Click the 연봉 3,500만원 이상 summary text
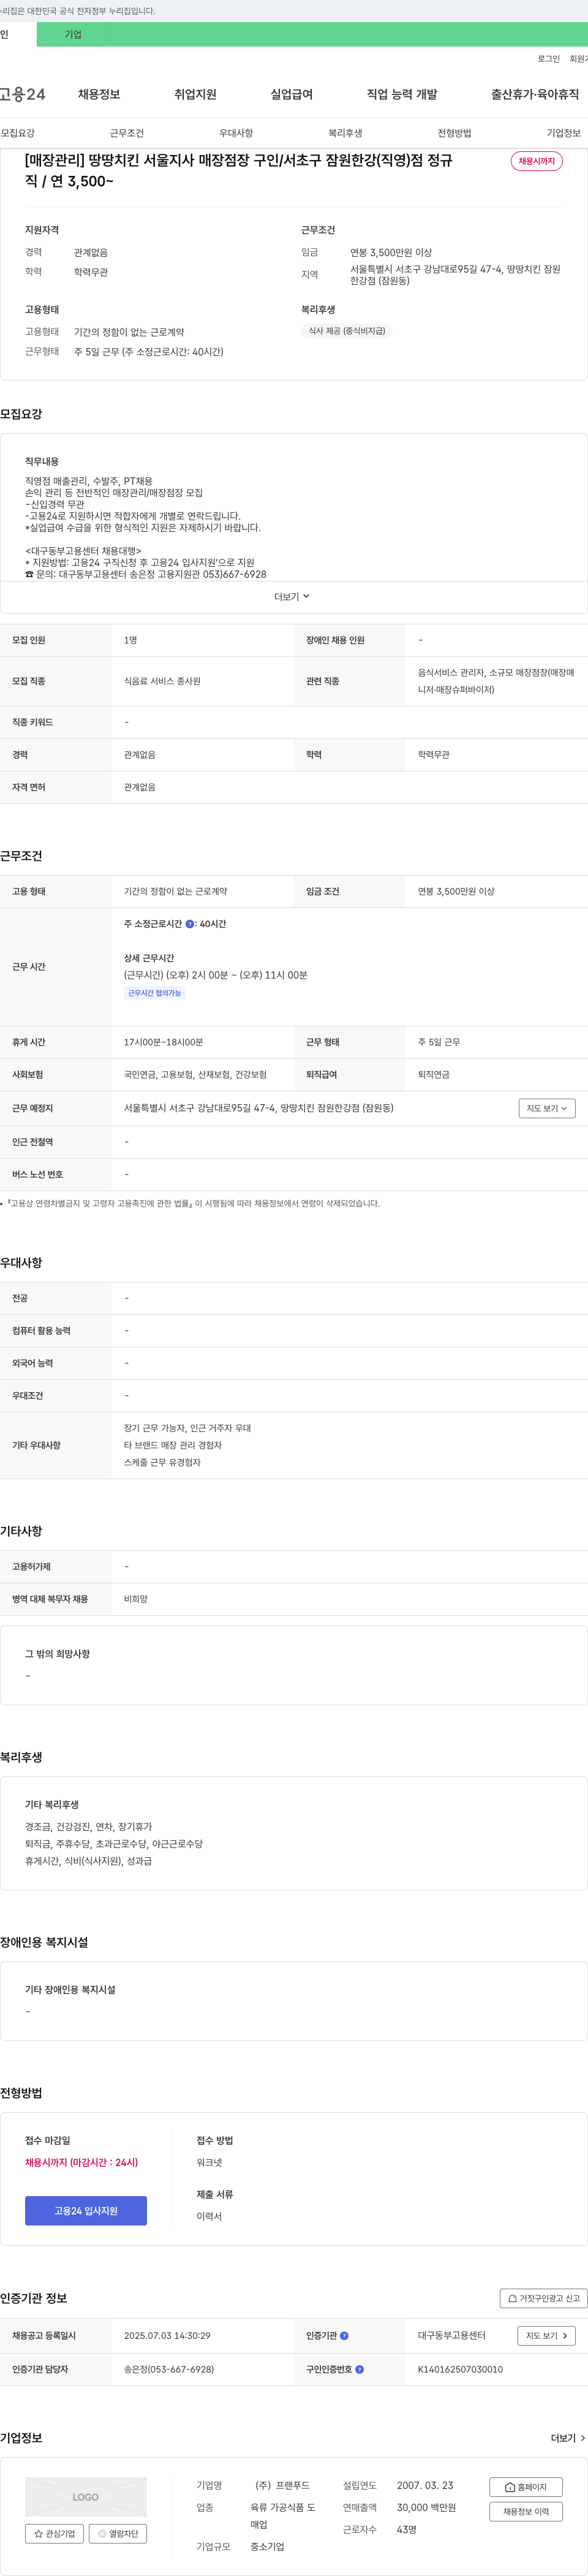Screen dimensions: 588x2576 (x=391, y=253)
